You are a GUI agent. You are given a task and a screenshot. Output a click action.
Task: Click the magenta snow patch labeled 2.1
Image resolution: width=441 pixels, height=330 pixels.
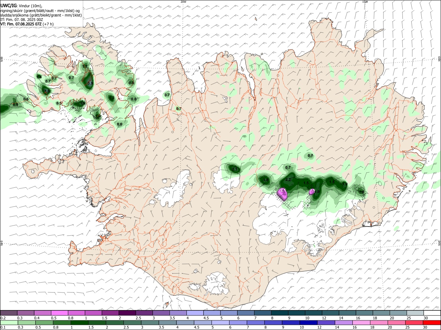tap(283, 195)
